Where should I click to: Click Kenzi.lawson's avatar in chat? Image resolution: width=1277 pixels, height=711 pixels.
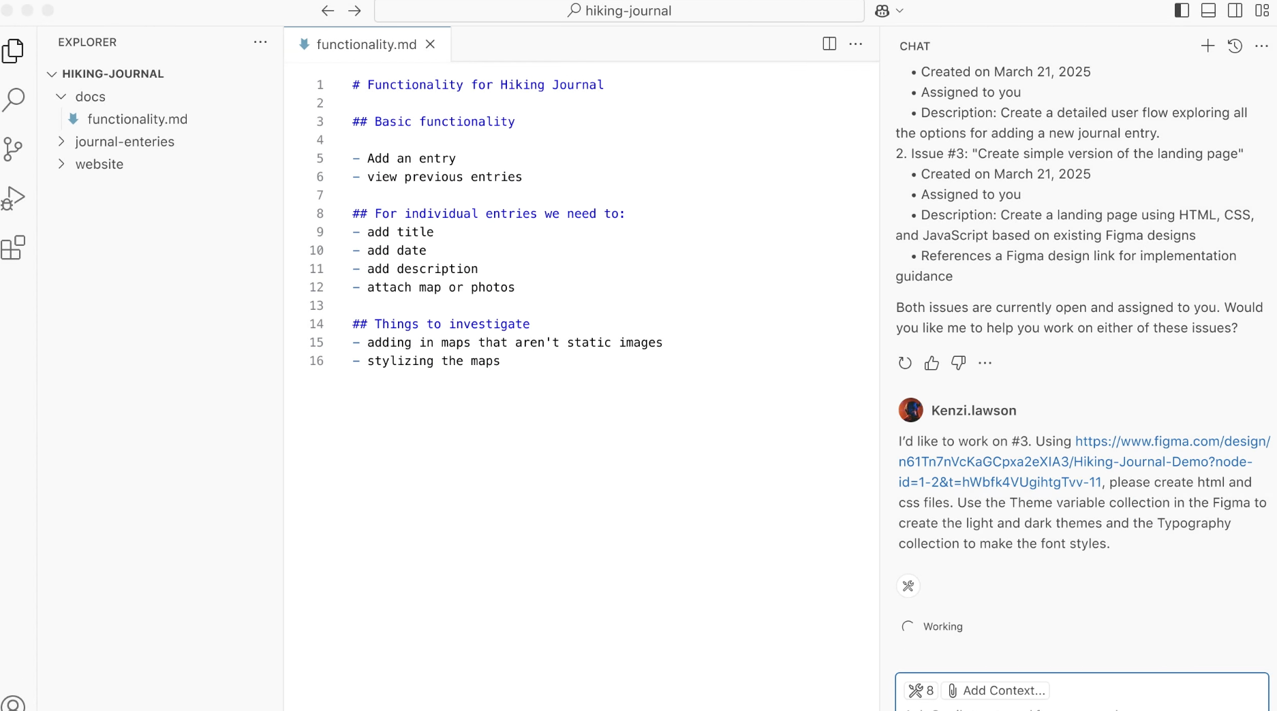[910, 410]
